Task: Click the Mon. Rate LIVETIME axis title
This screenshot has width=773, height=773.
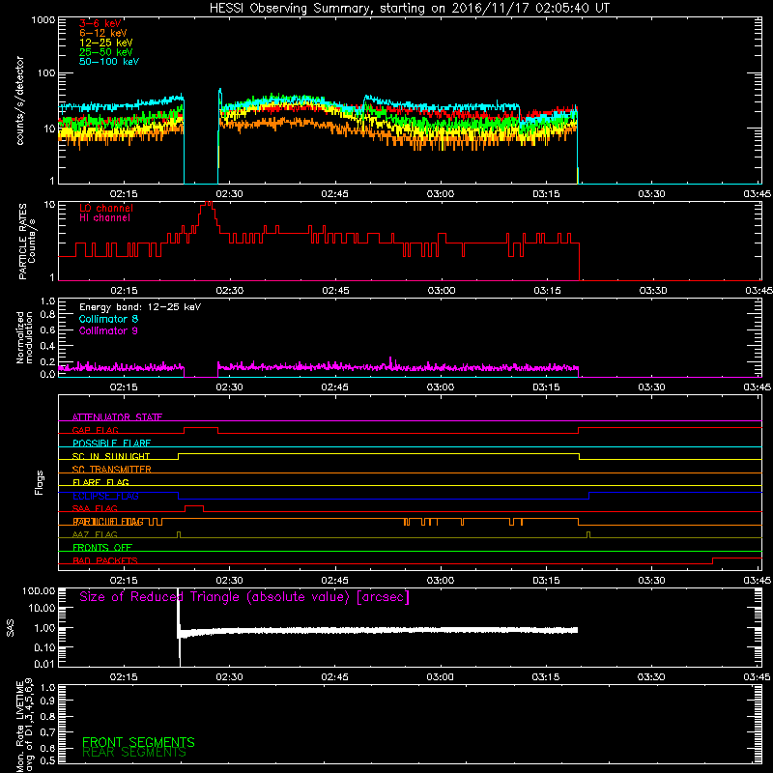Action: click(20, 727)
